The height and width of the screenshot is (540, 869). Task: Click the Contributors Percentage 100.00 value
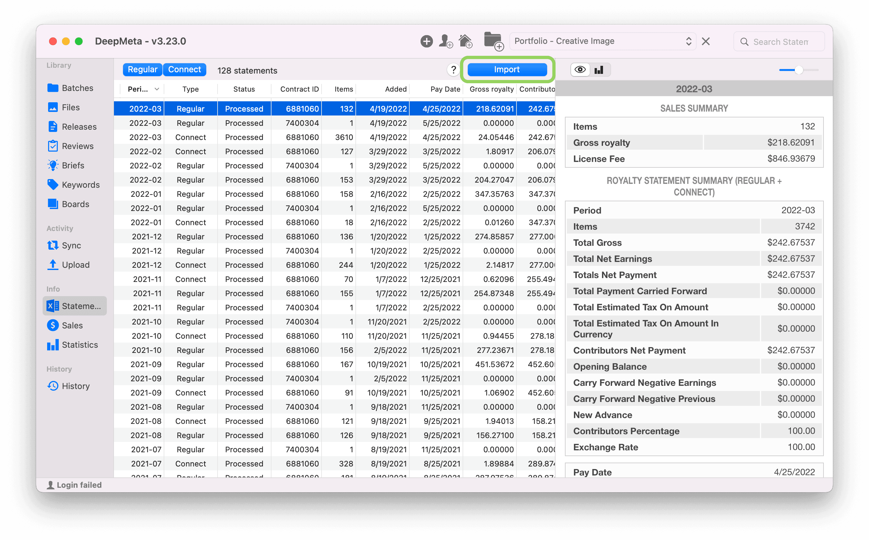tap(801, 431)
